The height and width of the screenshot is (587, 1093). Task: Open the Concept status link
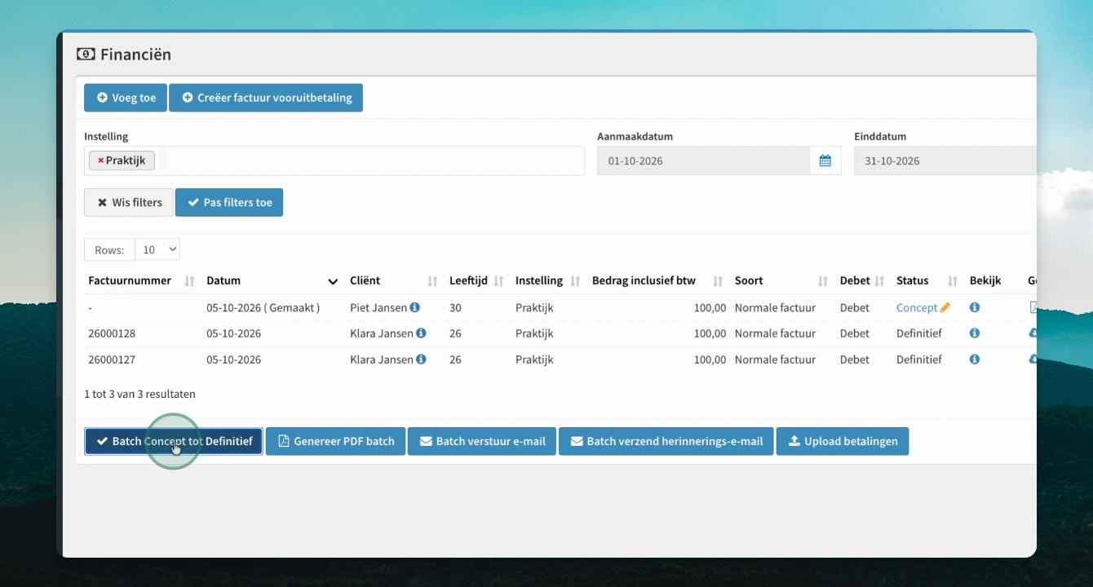pos(917,307)
